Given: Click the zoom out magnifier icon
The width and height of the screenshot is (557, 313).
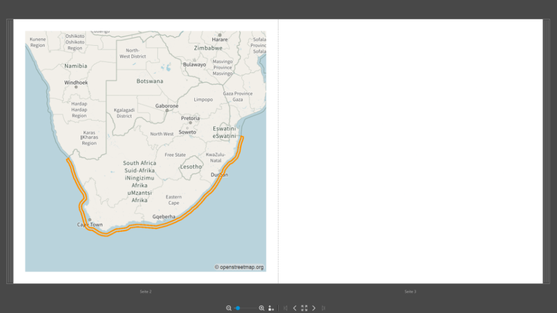Looking at the screenshot, I should click(228, 308).
